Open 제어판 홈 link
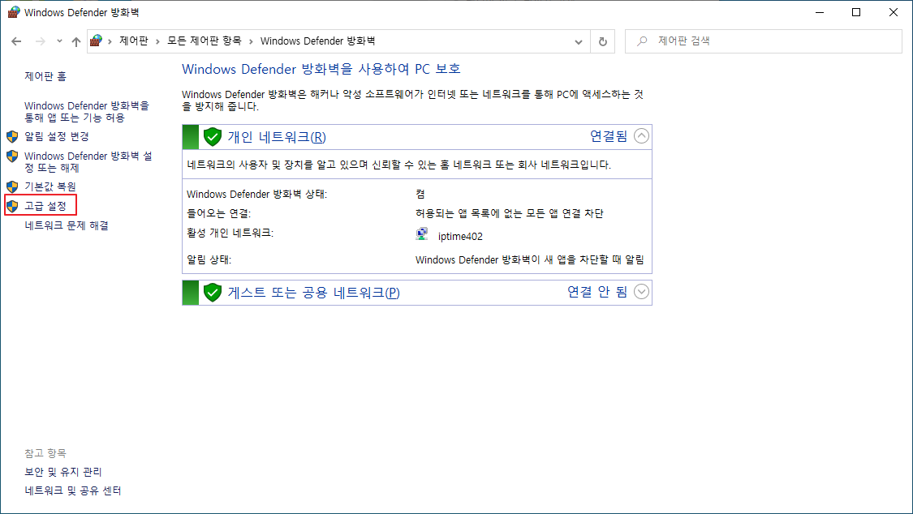Viewport: 913px width, 514px height. point(45,76)
